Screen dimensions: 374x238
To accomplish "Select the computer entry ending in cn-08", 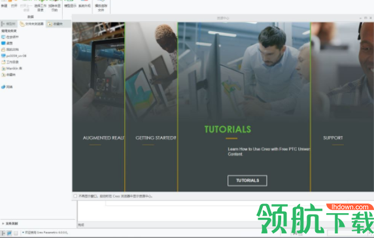I will coord(14,56).
